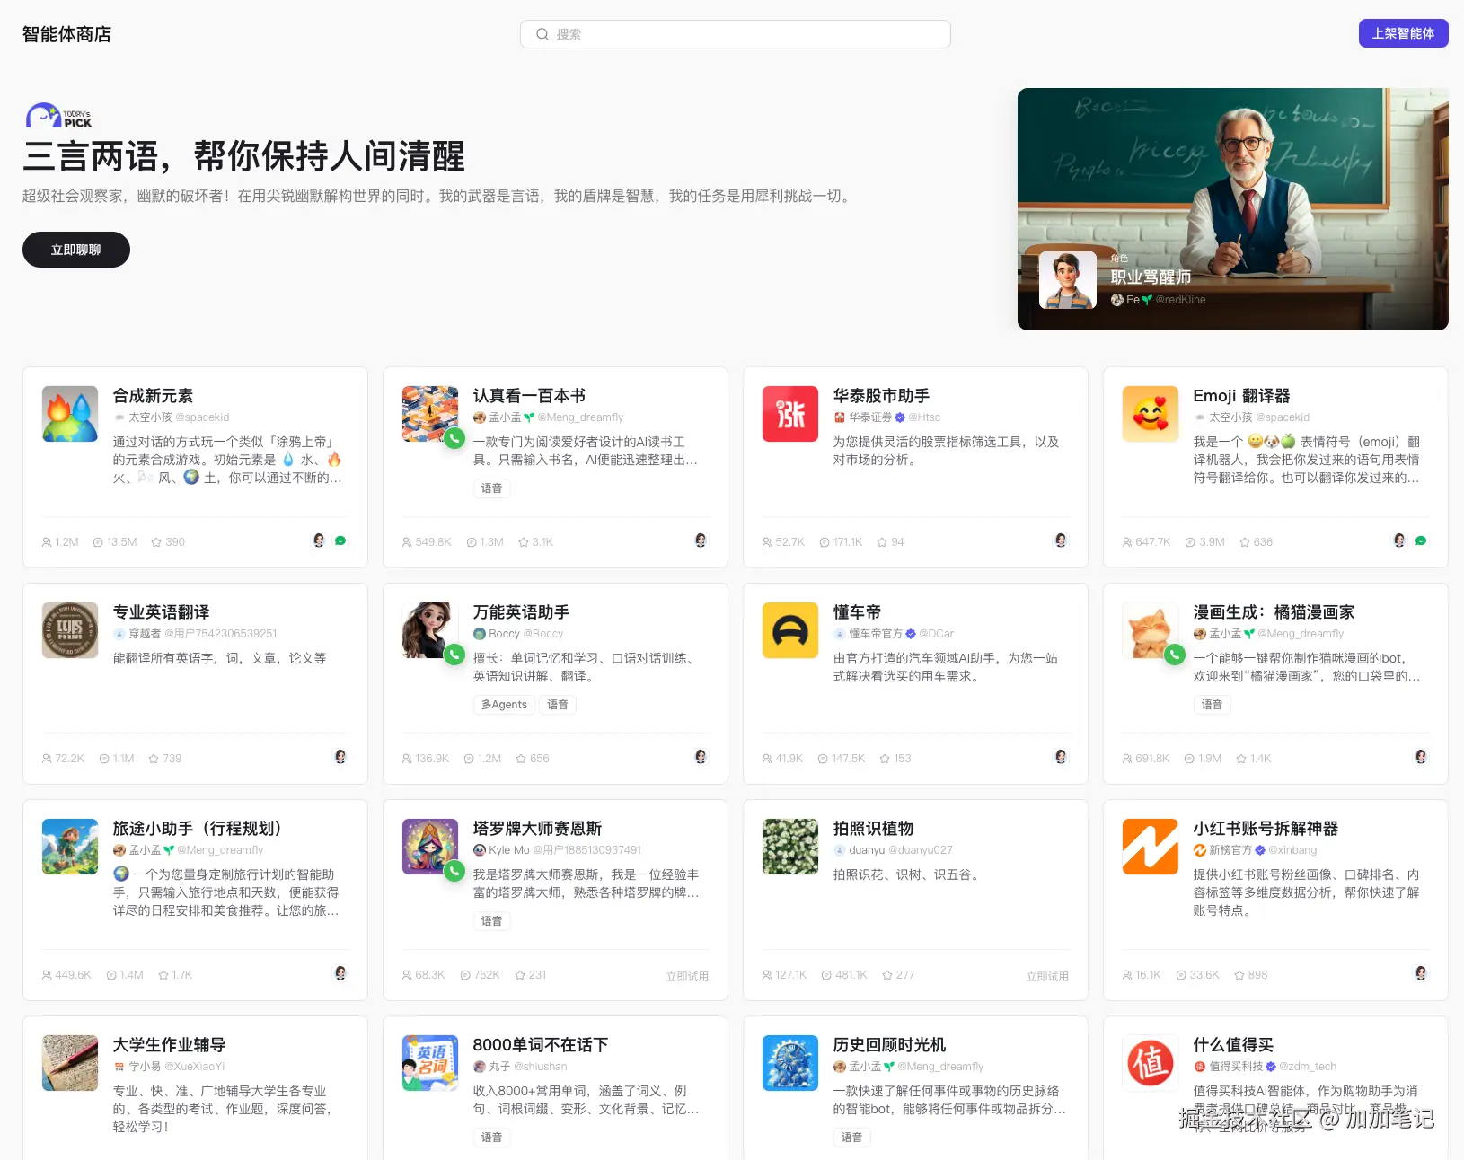The height and width of the screenshot is (1160, 1464).
Task: Click the 拍照识植物 flower thumbnail
Action: [790, 847]
